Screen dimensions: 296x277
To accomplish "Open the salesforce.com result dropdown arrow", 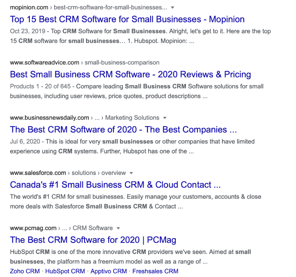I will tap(131, 173).
